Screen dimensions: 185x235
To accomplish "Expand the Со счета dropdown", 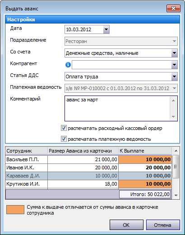I will click(174, 53).
